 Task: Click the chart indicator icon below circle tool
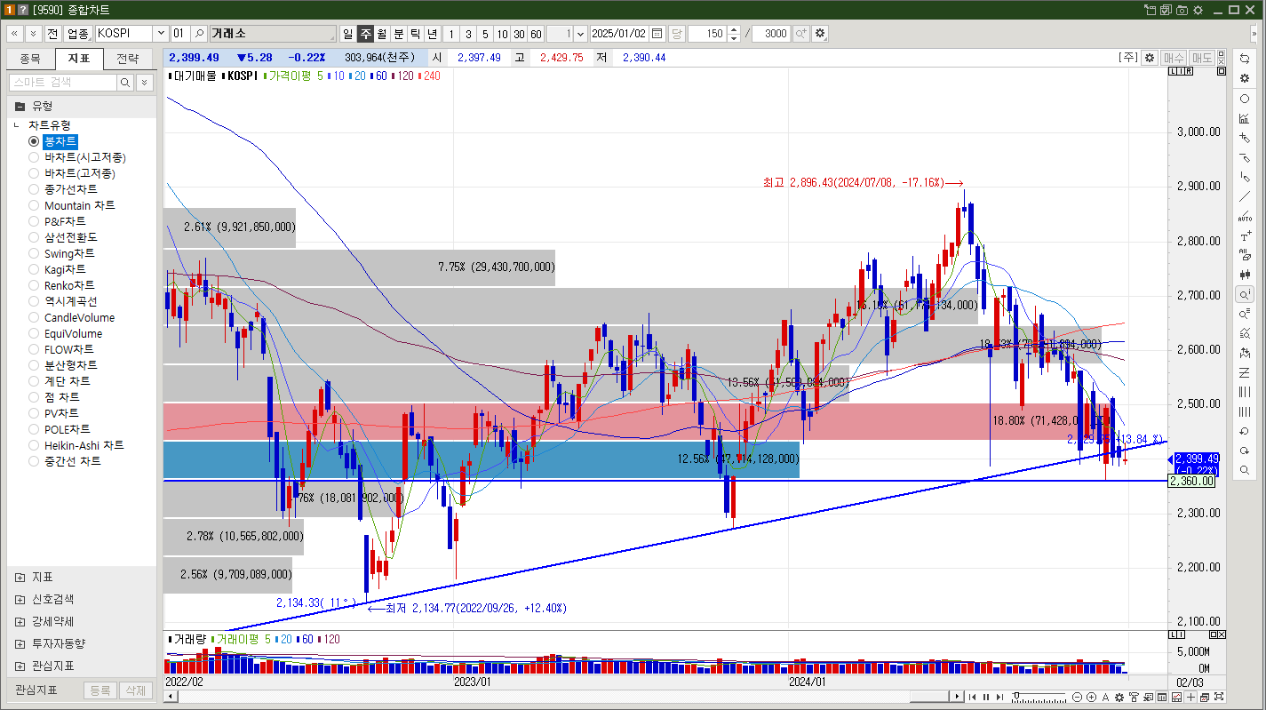coord(1245,118)
